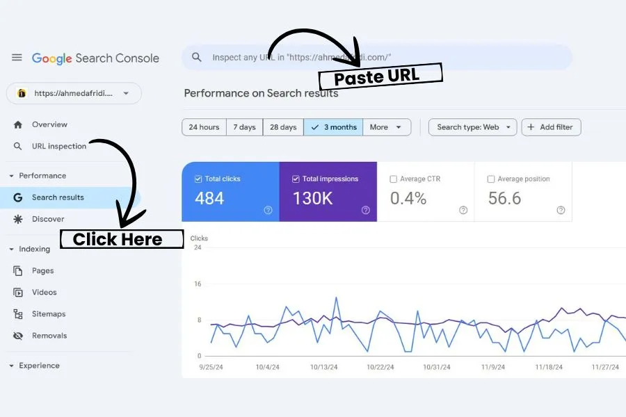626x417 pixels.
Task: Click help icon on Total clicks card
Action: 268,211
